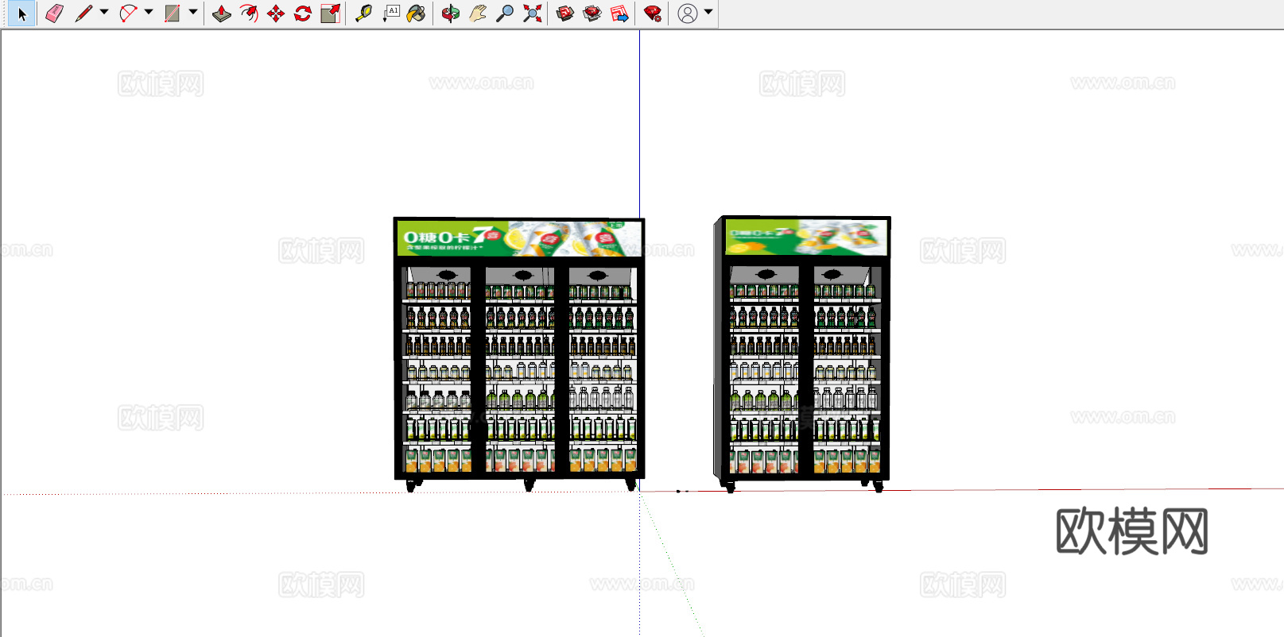
Task: Expand the Arc tool dropdown arrow
Action: point(149,13)
